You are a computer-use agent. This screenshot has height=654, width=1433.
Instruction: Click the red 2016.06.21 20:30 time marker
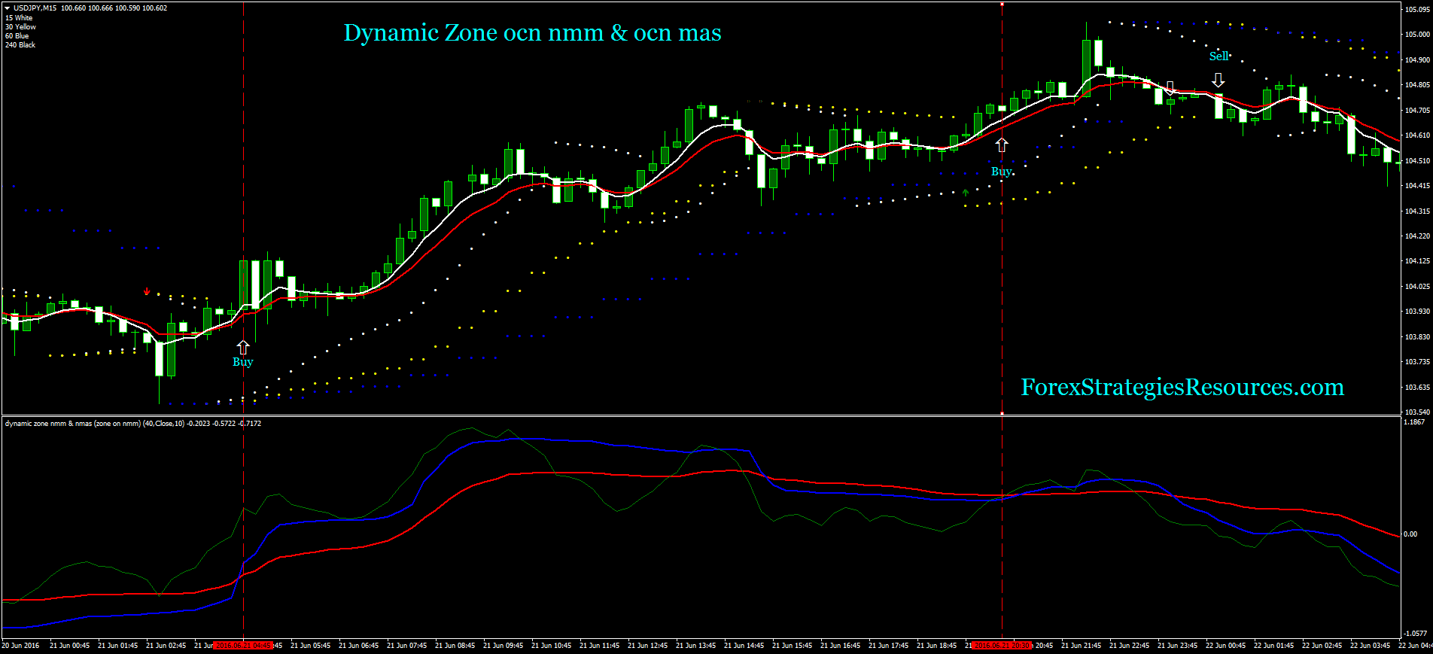[x=1002, y=646]
